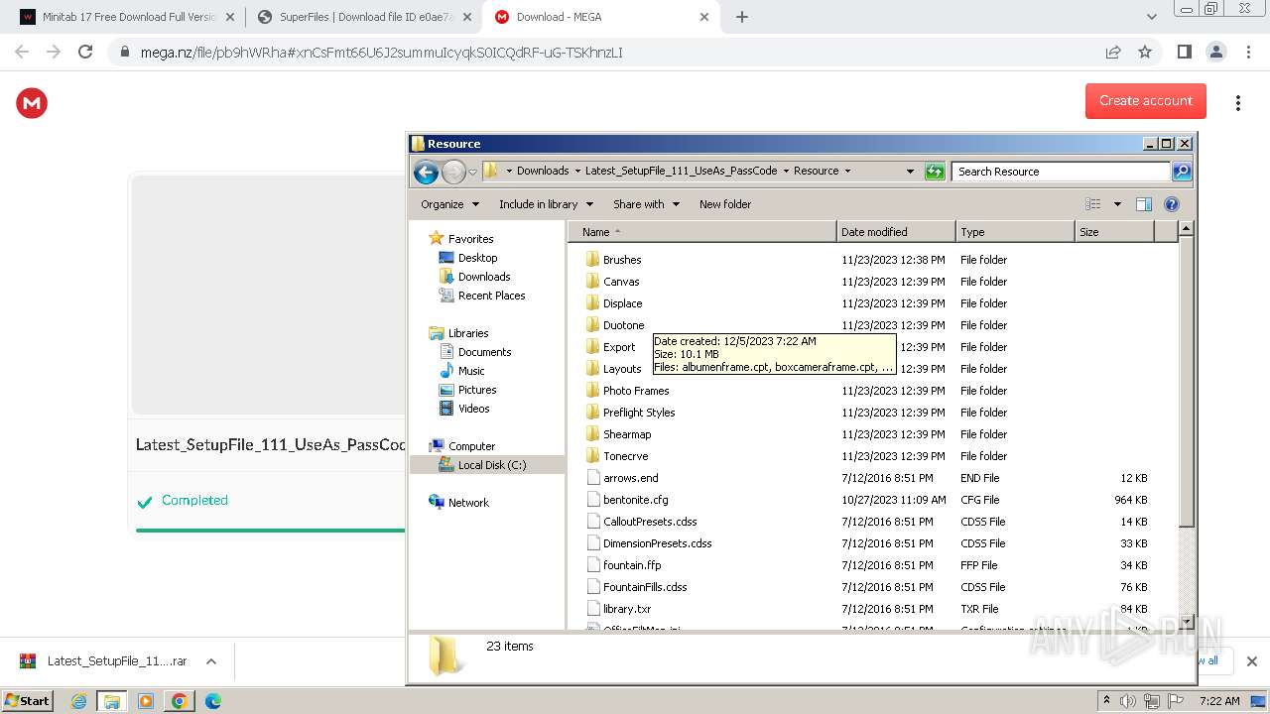Select the Tonecrve folder
The image size is (1270, 714).
[625, 456]
